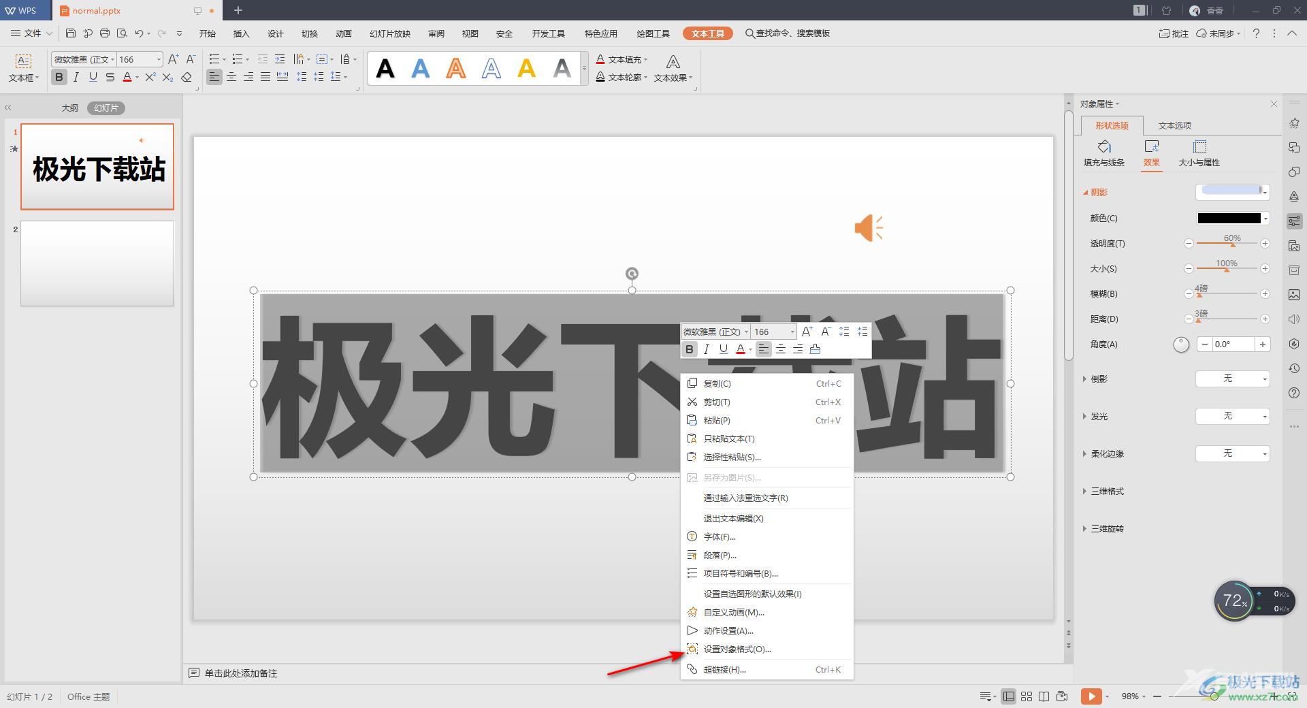Screen dimensions: 1307x708
Task: Choose 超链接(H) from context menu
Action: click(x=767, y=670)
